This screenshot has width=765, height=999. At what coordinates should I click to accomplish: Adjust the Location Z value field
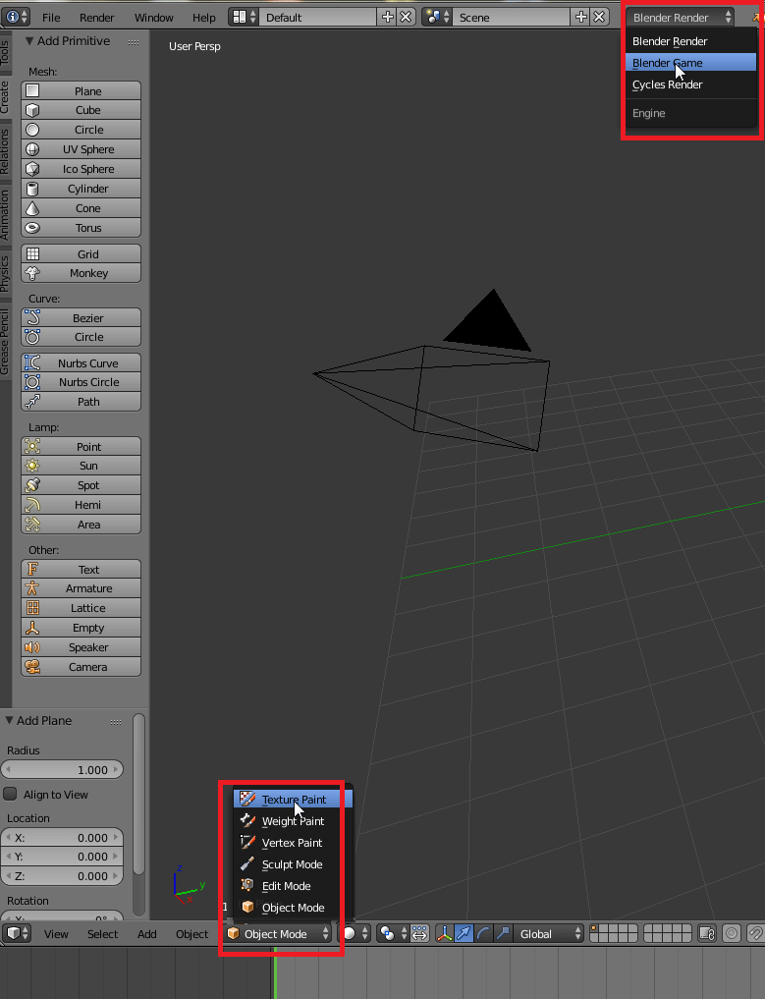tap(63, 876)
